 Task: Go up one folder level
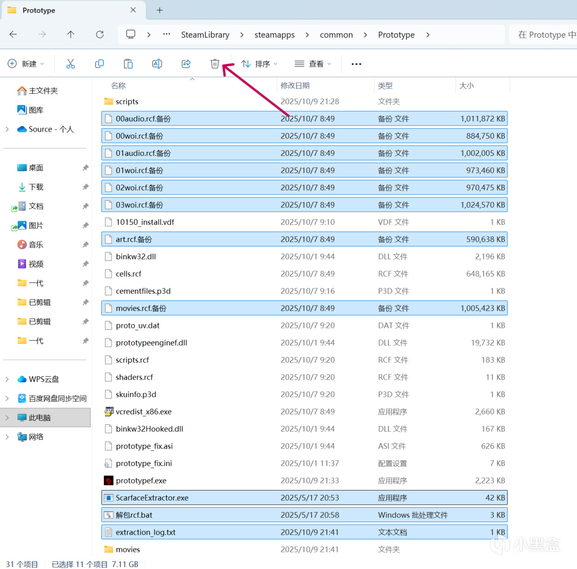click(x=71, y=34)
